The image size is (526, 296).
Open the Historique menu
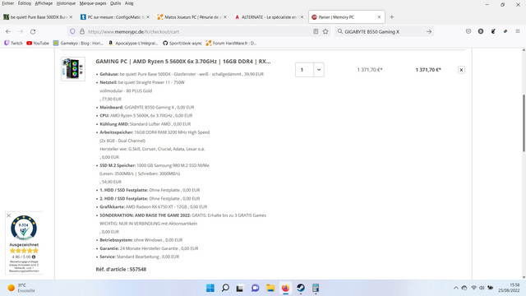pyautogui.click(x=66, y=3)
